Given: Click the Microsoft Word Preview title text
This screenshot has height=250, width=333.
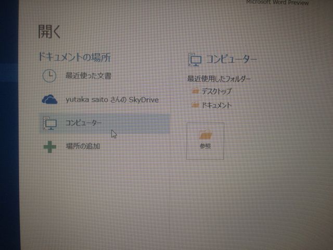Looking at the screenshot, I should pyautogui.click(x=277, y=3).
